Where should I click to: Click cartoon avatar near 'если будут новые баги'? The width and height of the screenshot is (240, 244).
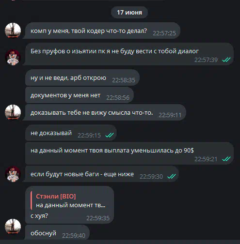13,174
